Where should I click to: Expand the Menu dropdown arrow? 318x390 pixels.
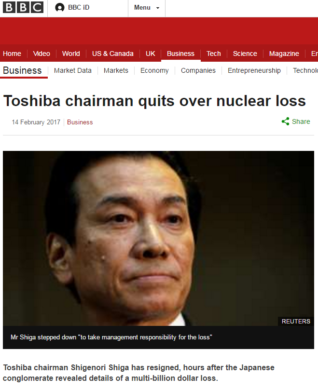[158, 8]
